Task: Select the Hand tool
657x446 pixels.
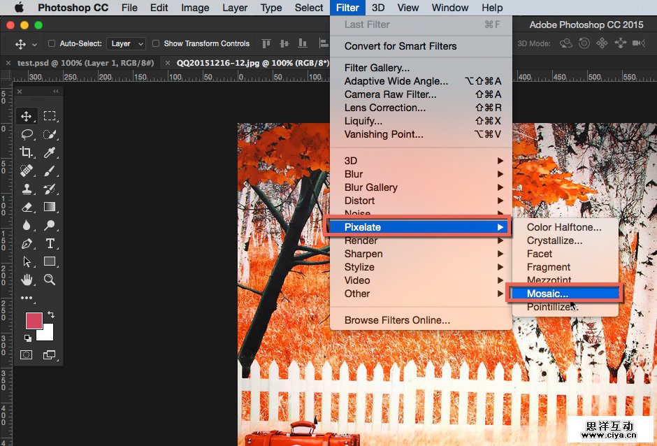Action: point(27,280)
